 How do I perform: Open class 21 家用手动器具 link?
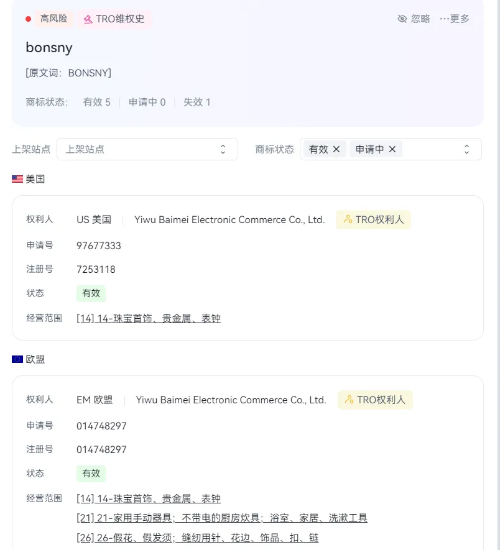point(222,518)
